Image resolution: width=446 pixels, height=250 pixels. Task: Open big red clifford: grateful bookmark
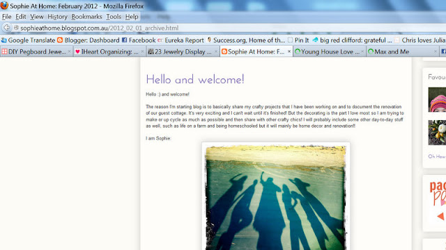352,40
